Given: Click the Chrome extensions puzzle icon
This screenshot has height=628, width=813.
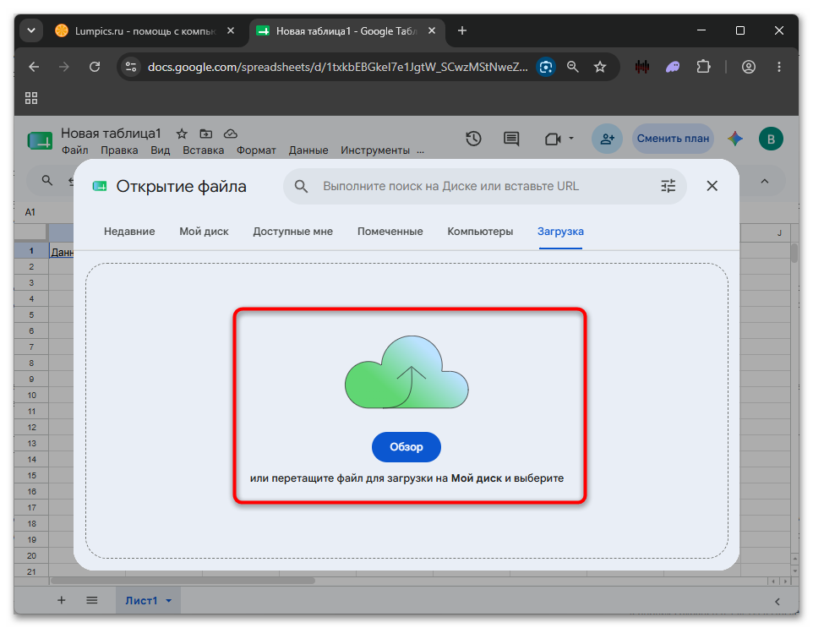Looking at the screenshot, I should [x=703, y=67].
